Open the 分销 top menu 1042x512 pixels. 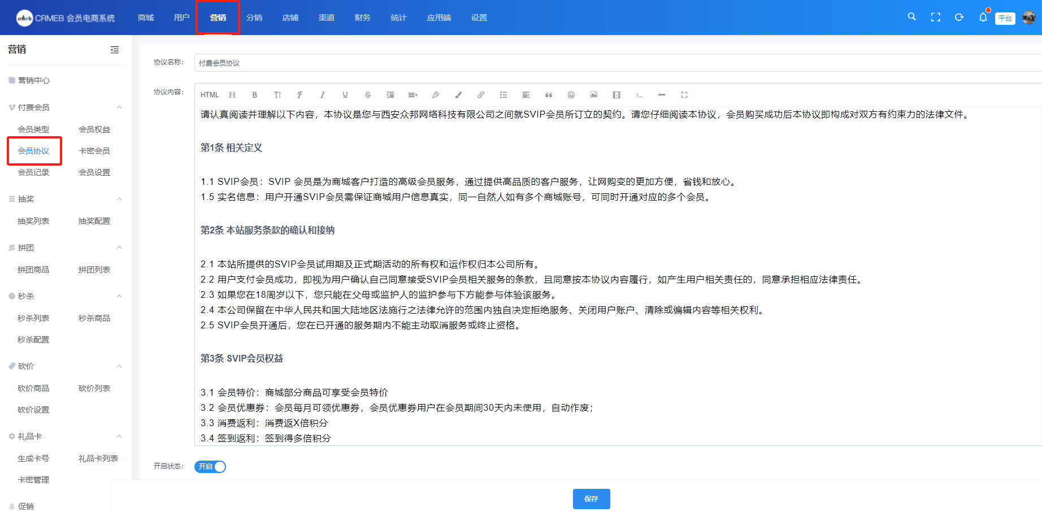[x=254, y=18]
